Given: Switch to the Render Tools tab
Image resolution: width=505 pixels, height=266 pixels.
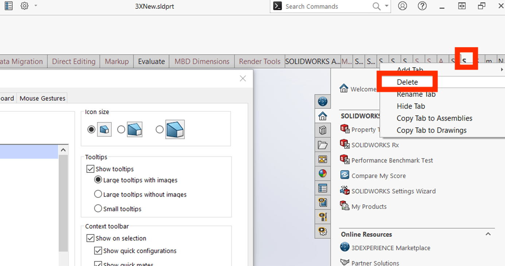Looking at the screenshot, I should 260,61.
